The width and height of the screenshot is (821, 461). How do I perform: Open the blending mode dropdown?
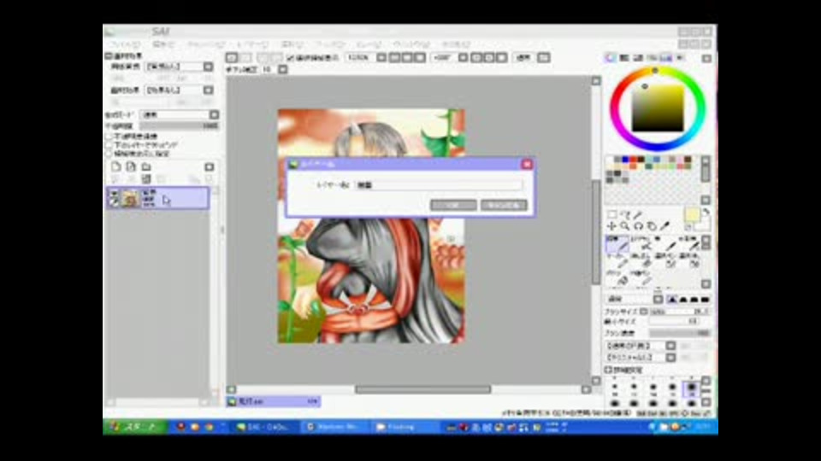[214, 114]
